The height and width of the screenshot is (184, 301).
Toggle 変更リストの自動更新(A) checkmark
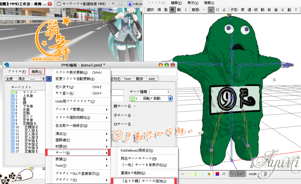point(78,79)
